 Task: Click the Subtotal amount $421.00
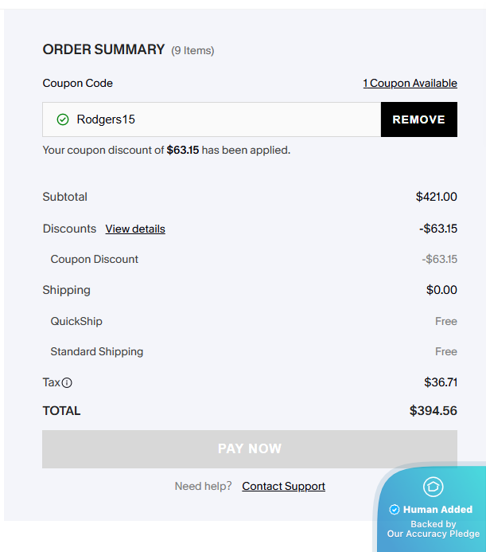(x=436, y=197)
